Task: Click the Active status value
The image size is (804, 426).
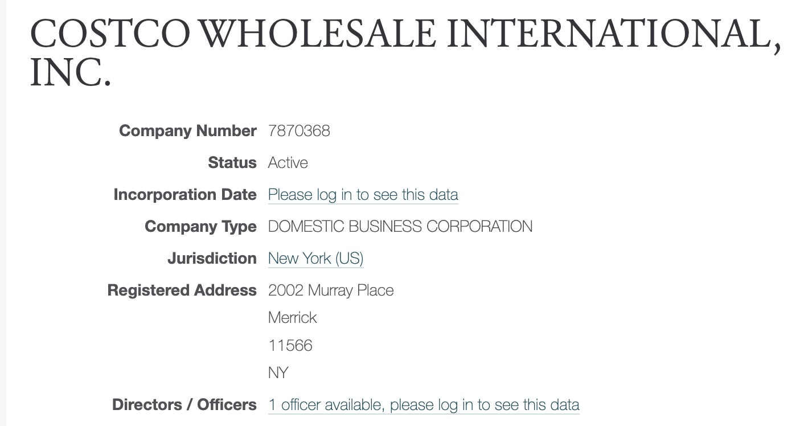Action: pos(288,163)
